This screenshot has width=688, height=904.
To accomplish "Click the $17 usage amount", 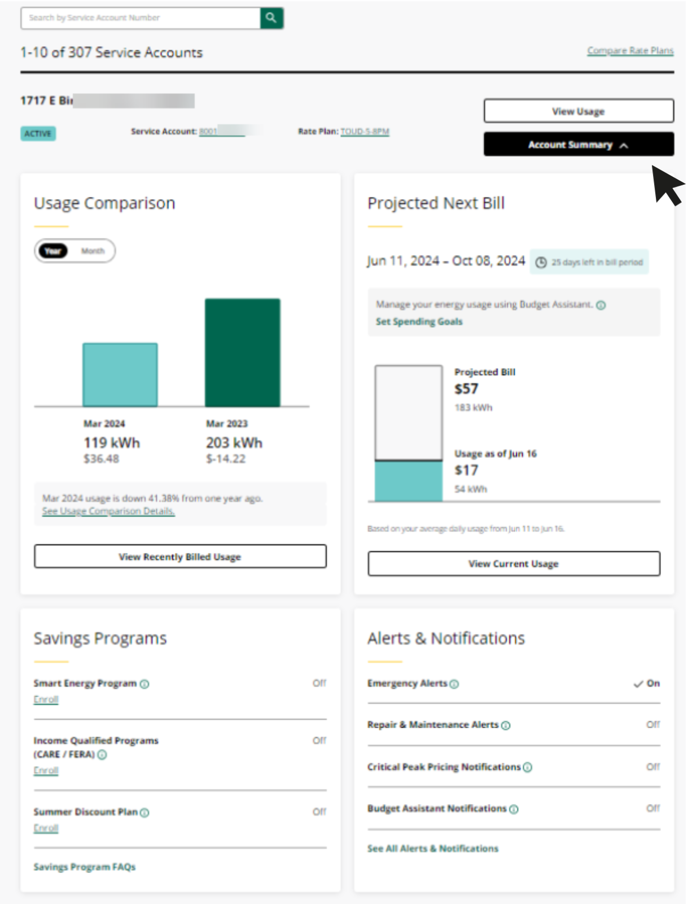I will (466, 471).
